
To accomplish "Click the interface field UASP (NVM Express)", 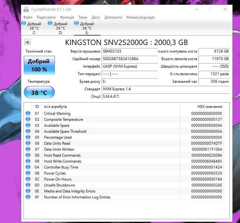I will coord(129,66).
